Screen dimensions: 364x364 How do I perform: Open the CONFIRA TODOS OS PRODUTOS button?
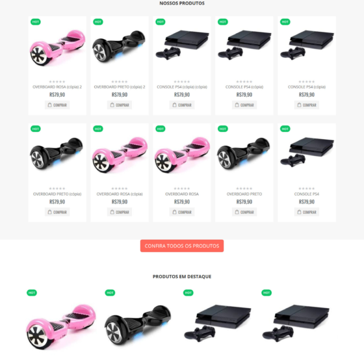click(182, 246)
